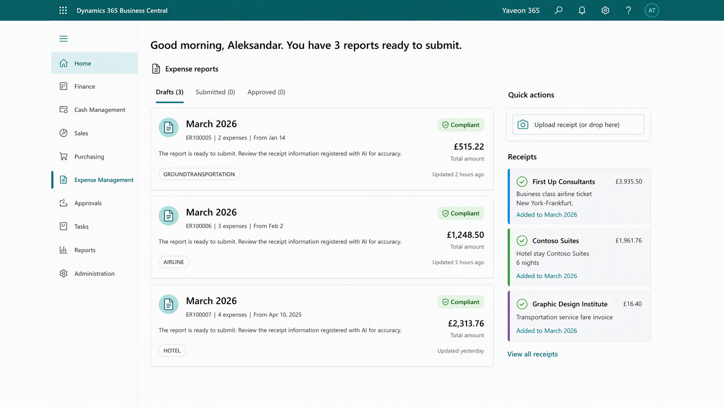Click the Finance icon in sidebar

point(63,86)
